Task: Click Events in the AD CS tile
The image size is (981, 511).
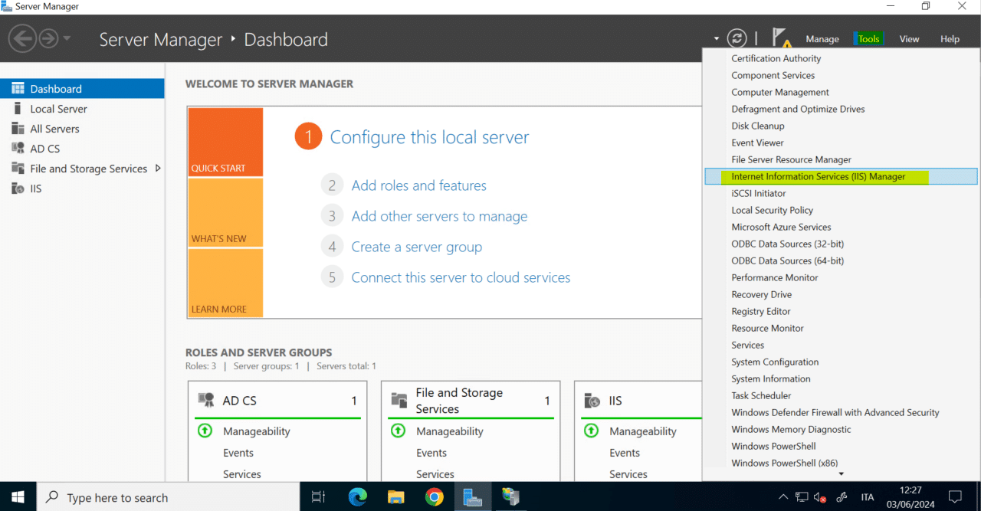Action: coord(238,453)
